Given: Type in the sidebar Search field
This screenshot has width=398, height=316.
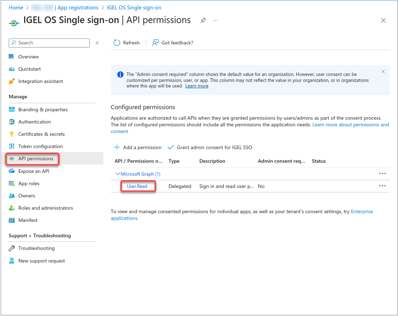Looking at the screenshot, I should [52, 43].
